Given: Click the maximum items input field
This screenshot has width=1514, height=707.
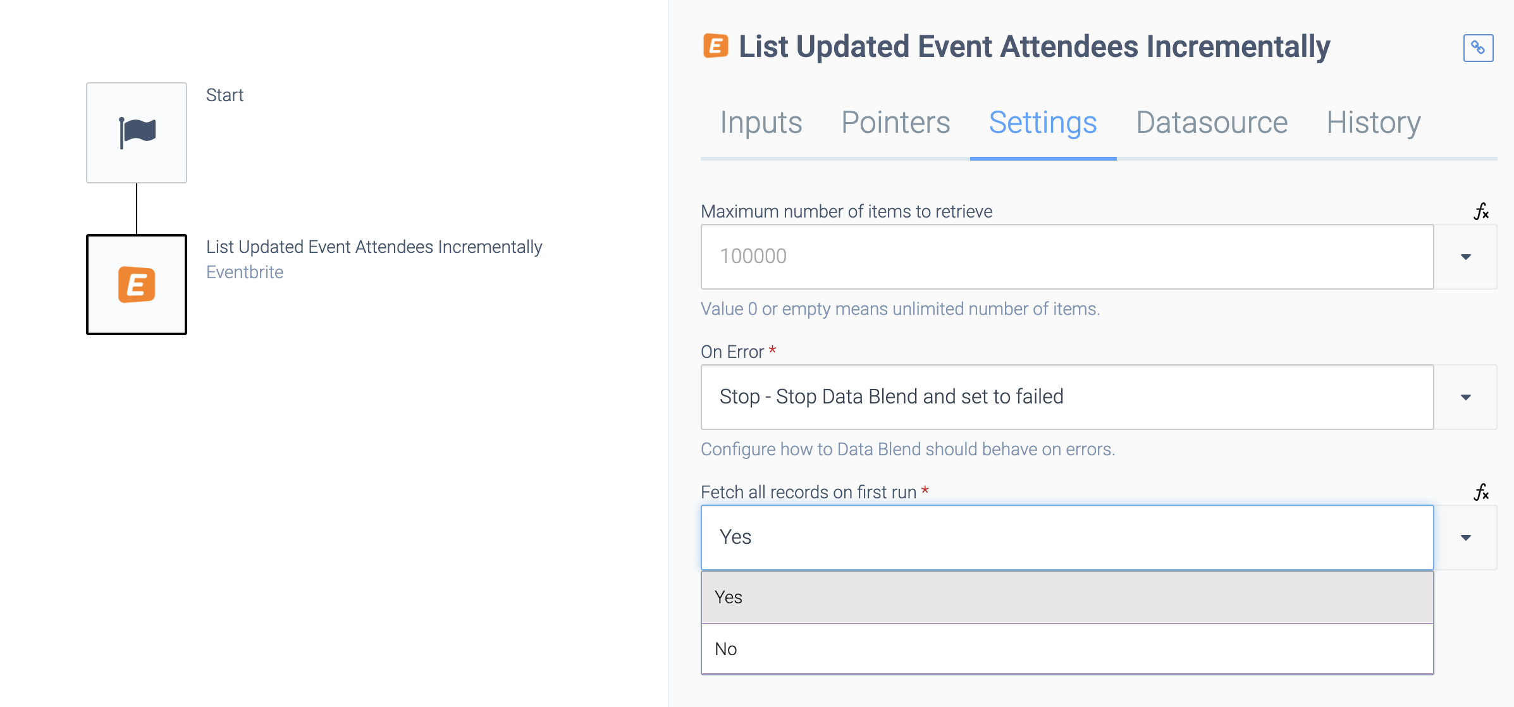Looking at the screenshot, I should tap(1069, 256).
